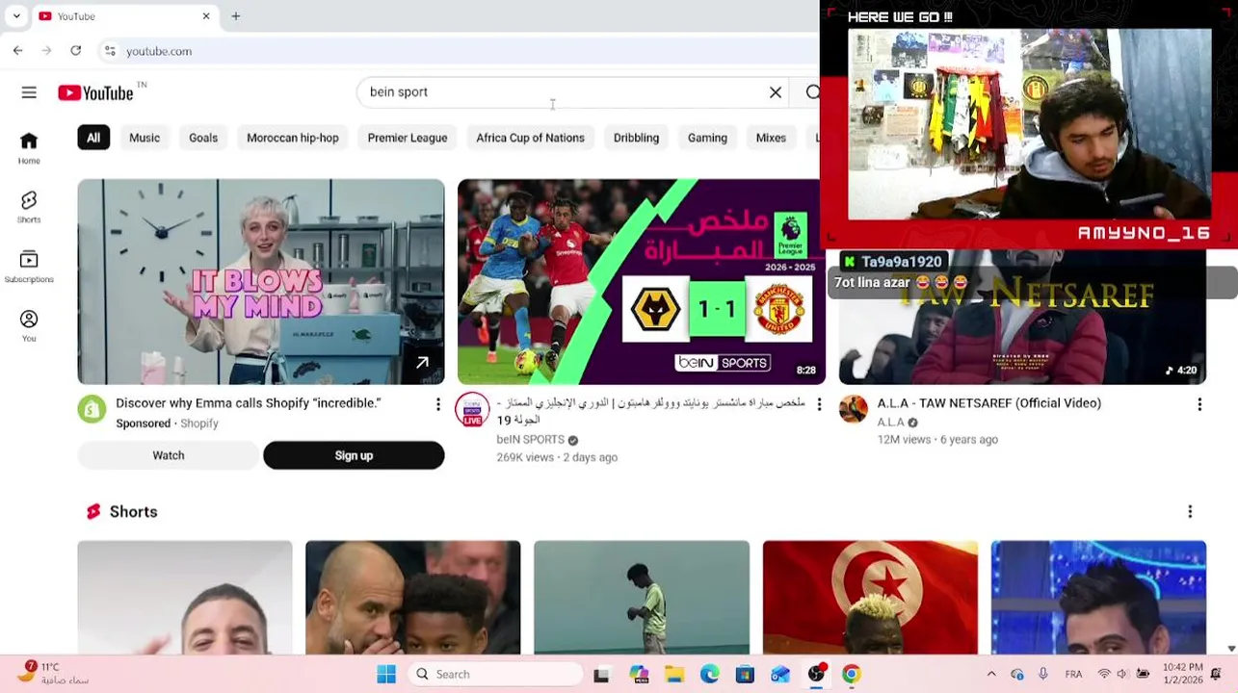Open the You section in sidebar
The height and width of the screenshot is (693, 1238).
[29, 325]
